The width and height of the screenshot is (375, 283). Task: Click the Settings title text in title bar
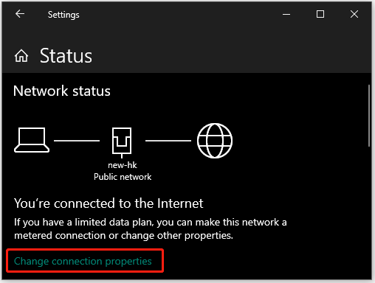click(x=63, y=15)
